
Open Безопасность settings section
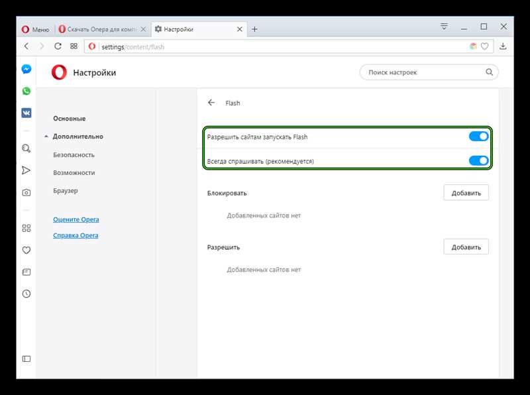click(74, 155)
